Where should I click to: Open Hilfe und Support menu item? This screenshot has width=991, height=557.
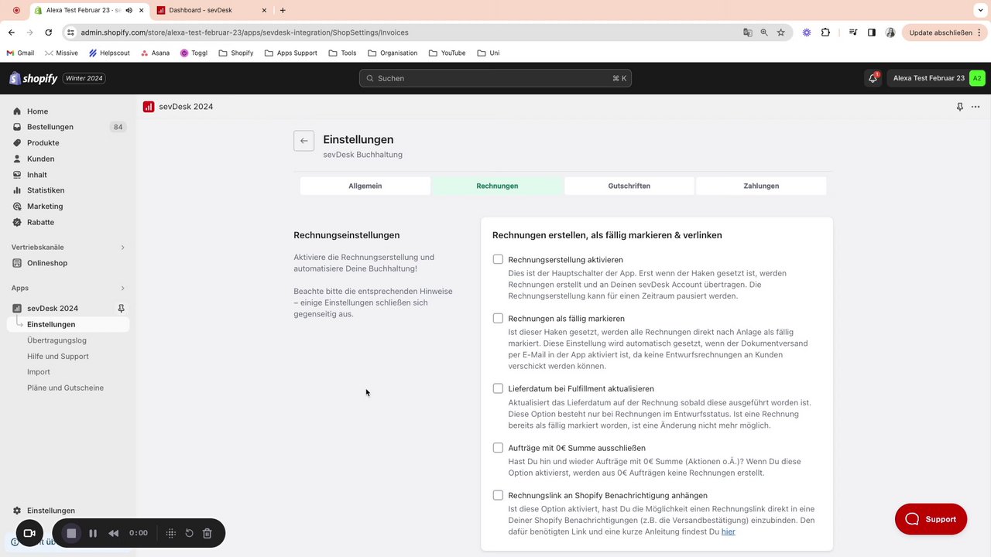(x=58, y=357)
